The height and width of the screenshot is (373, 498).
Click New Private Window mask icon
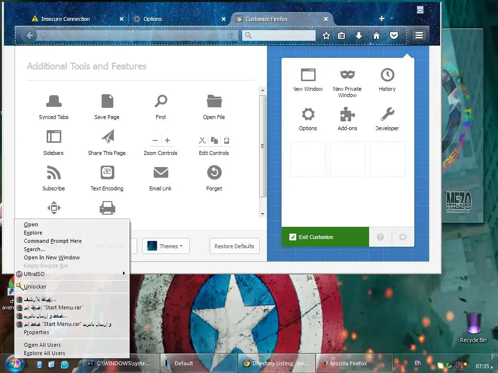click(347, 75)
